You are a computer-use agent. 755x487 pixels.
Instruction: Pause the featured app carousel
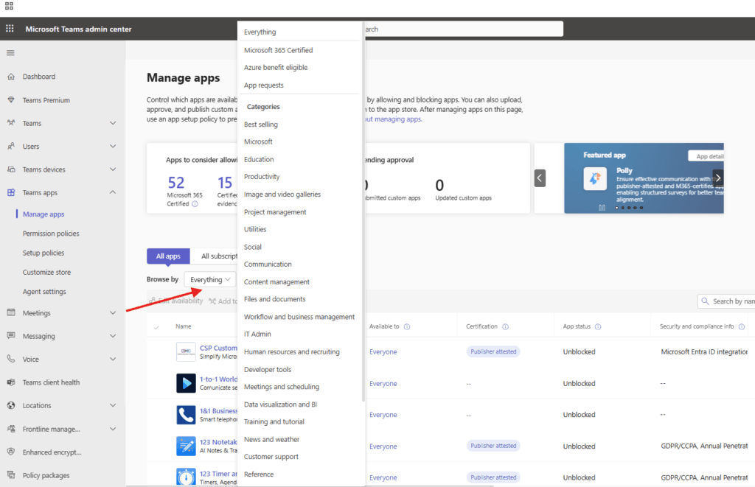point(602,208)
